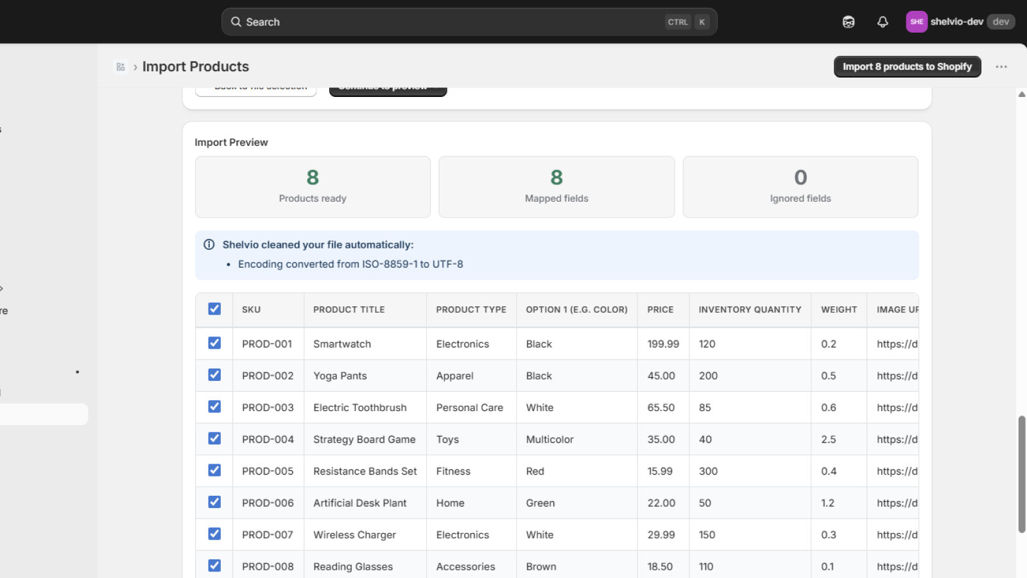Click the scrollbar up arrow

pyautogui.click(x=1022, y=94)
